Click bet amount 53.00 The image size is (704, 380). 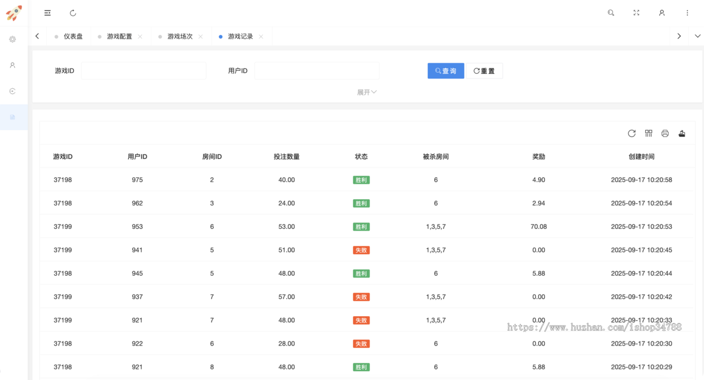click(x=286, y=227)
